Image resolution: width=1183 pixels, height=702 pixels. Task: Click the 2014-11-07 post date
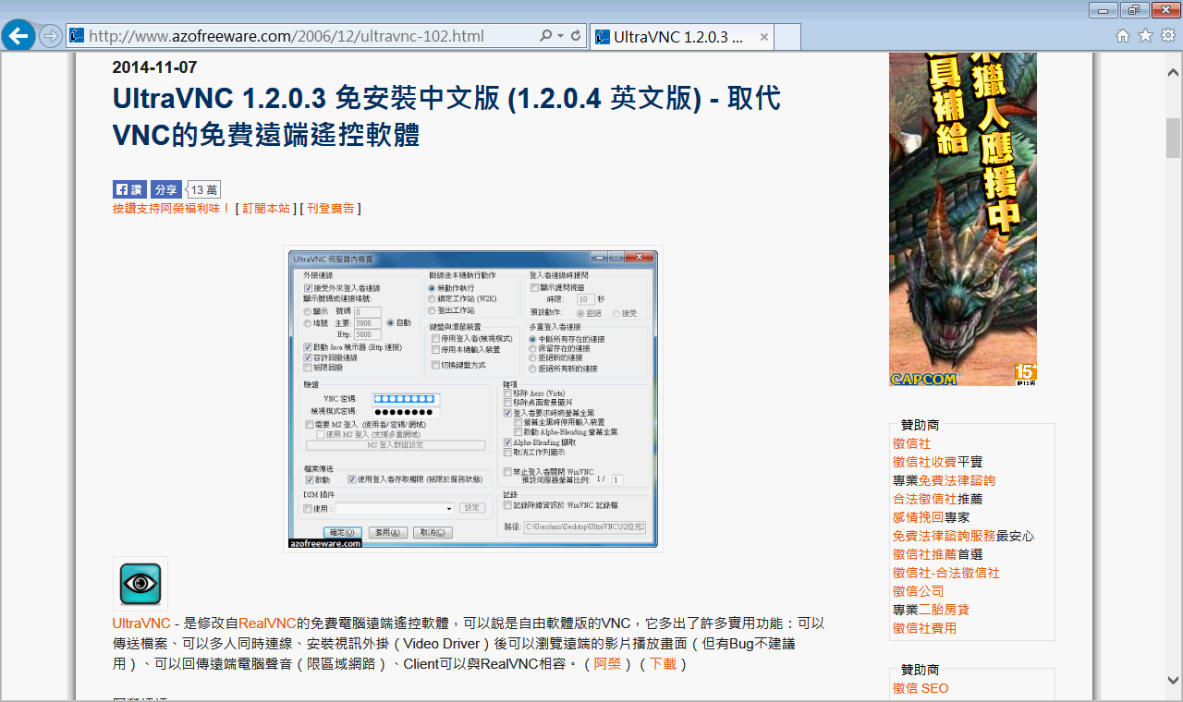154,67
